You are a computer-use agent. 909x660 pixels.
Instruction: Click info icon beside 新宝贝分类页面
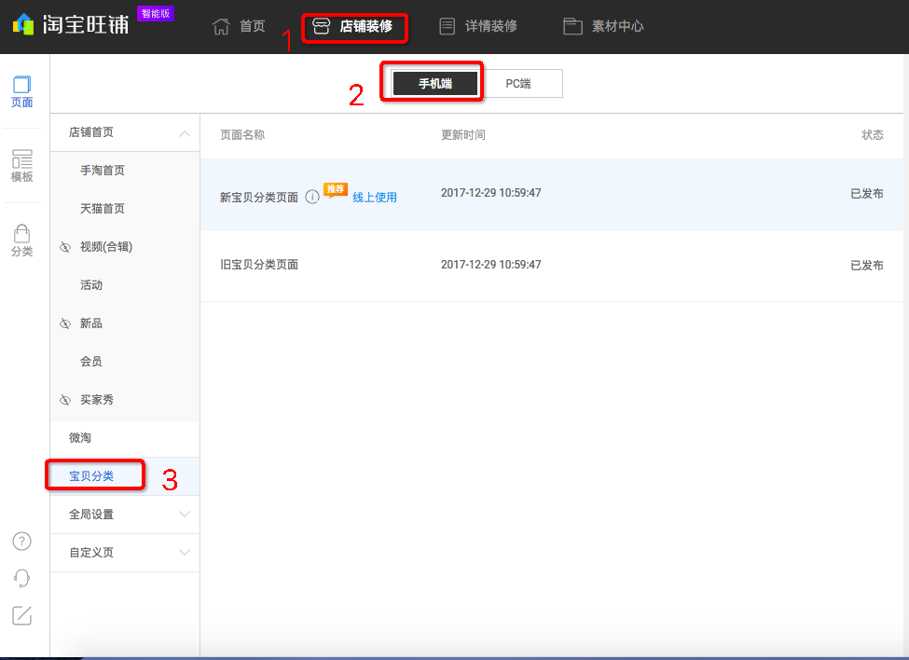pos(312,197)
